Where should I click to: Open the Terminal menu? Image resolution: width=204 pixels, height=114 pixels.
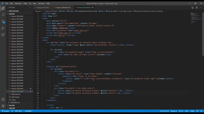tap(41, 3)
